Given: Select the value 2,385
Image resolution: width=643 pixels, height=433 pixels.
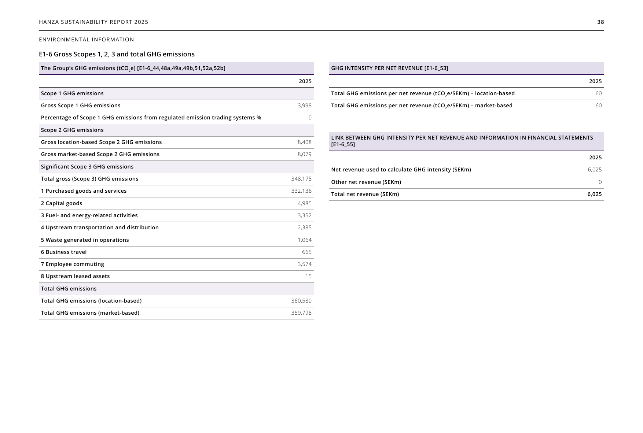Looking at the screenshot, I should coord(304,227).
